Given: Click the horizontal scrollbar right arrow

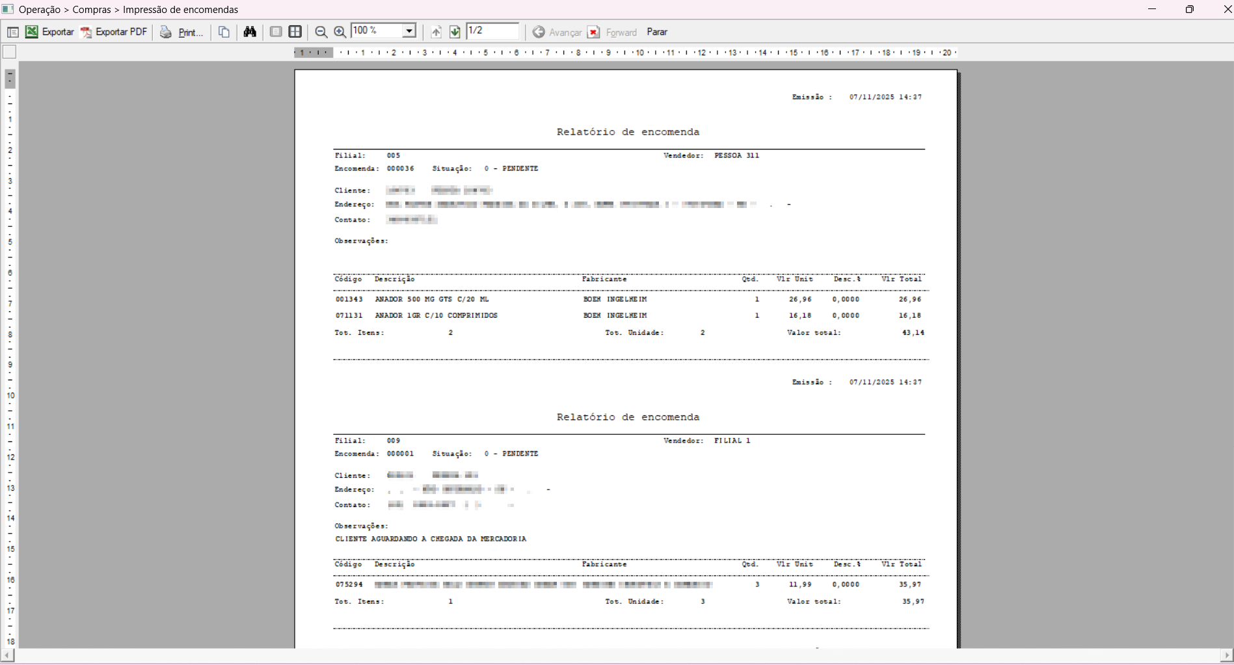Looking at the screenshot, I should point(1227,655).
